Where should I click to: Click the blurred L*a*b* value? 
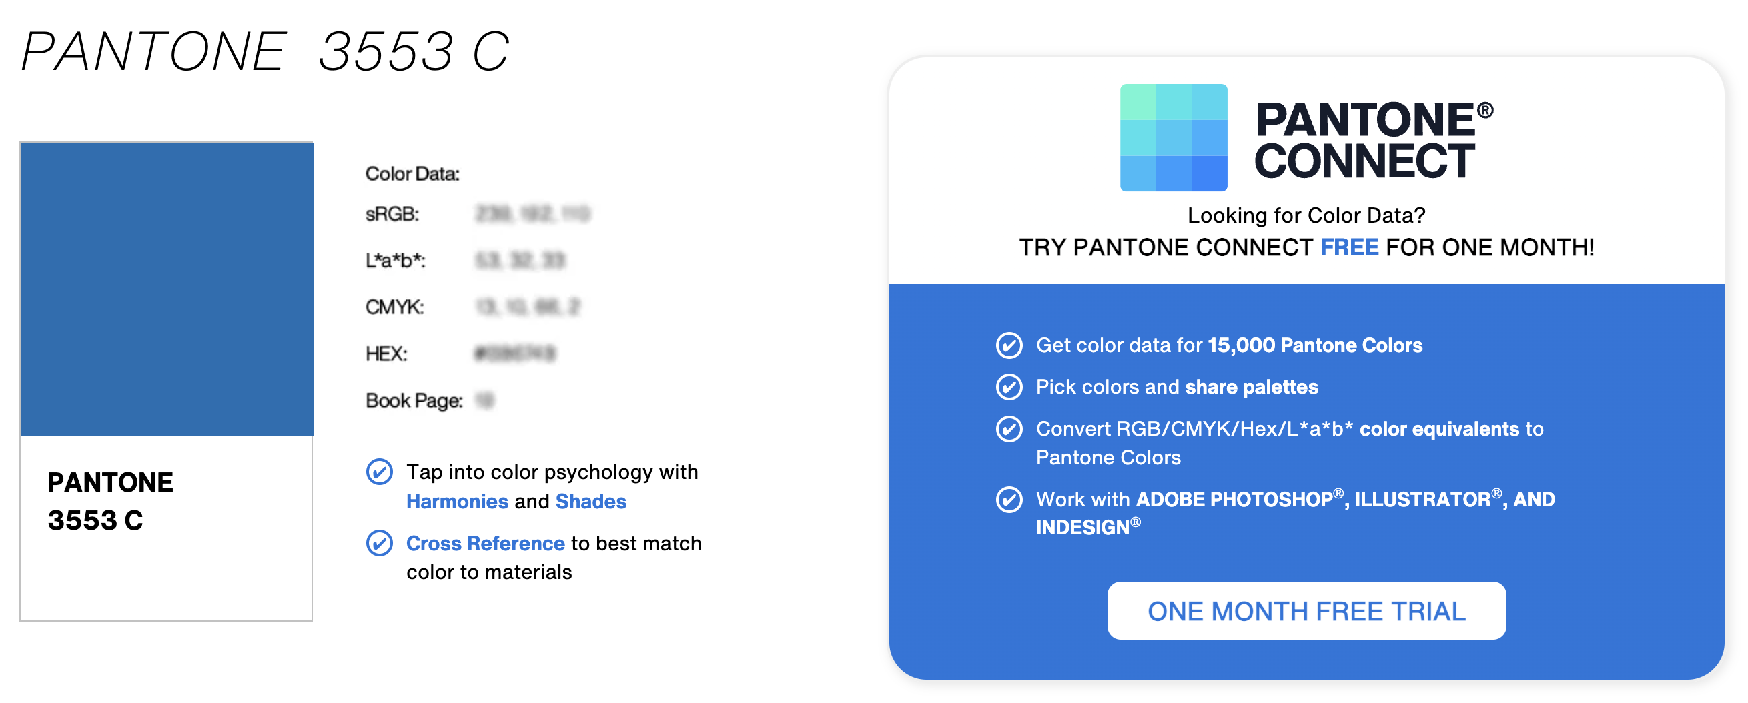520,261
